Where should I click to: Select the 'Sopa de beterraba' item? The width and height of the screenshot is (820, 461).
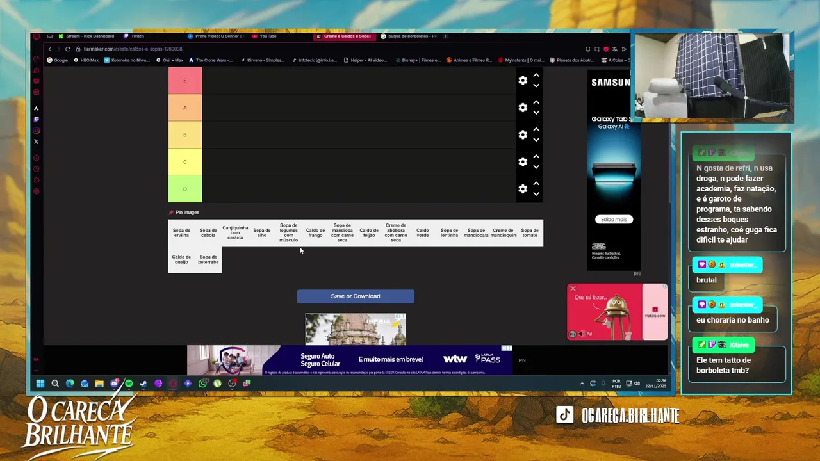208,259
